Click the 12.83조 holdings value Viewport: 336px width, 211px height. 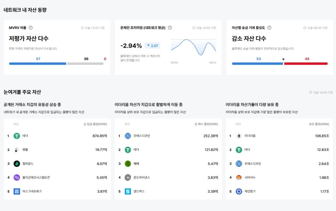click(x=323, y=150)
